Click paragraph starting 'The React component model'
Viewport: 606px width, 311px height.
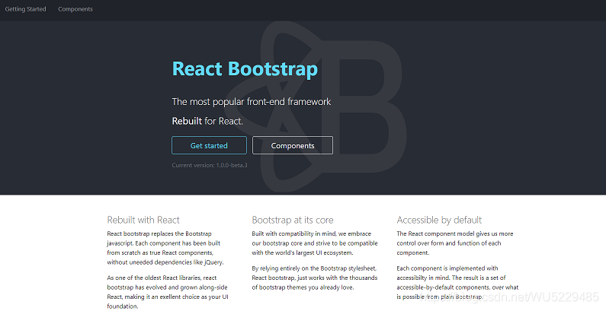pos(455,243)
